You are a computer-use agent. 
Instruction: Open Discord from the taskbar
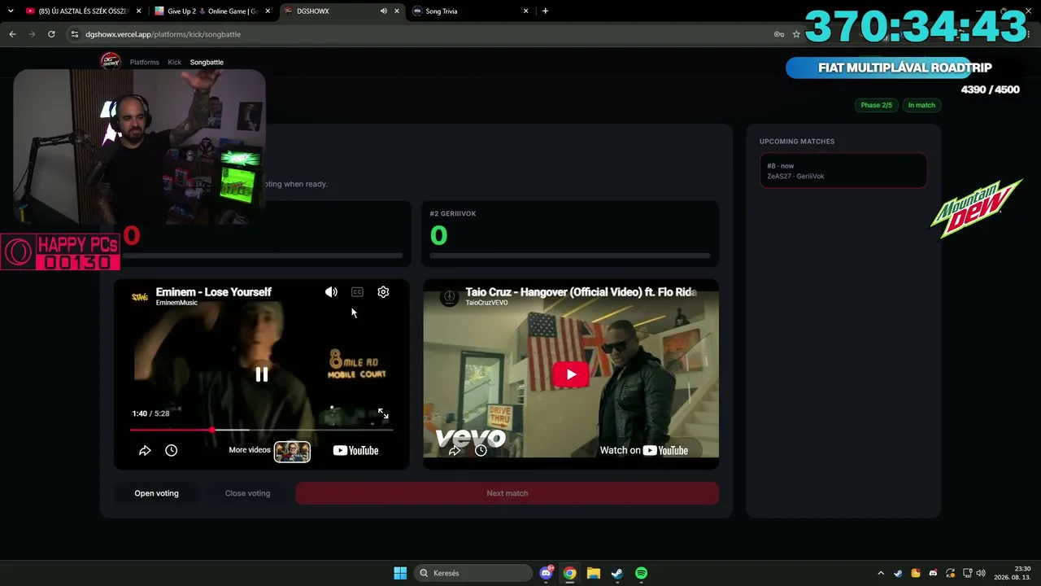(547, 573)
